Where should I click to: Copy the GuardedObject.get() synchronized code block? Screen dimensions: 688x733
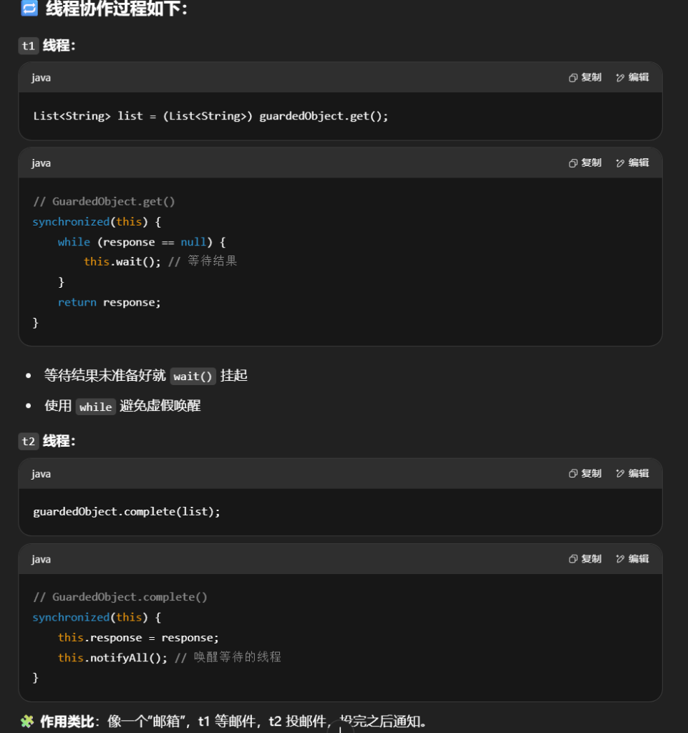click(585, 162)
